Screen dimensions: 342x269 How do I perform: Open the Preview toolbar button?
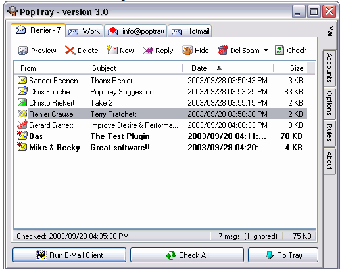[x=37, y=51]
